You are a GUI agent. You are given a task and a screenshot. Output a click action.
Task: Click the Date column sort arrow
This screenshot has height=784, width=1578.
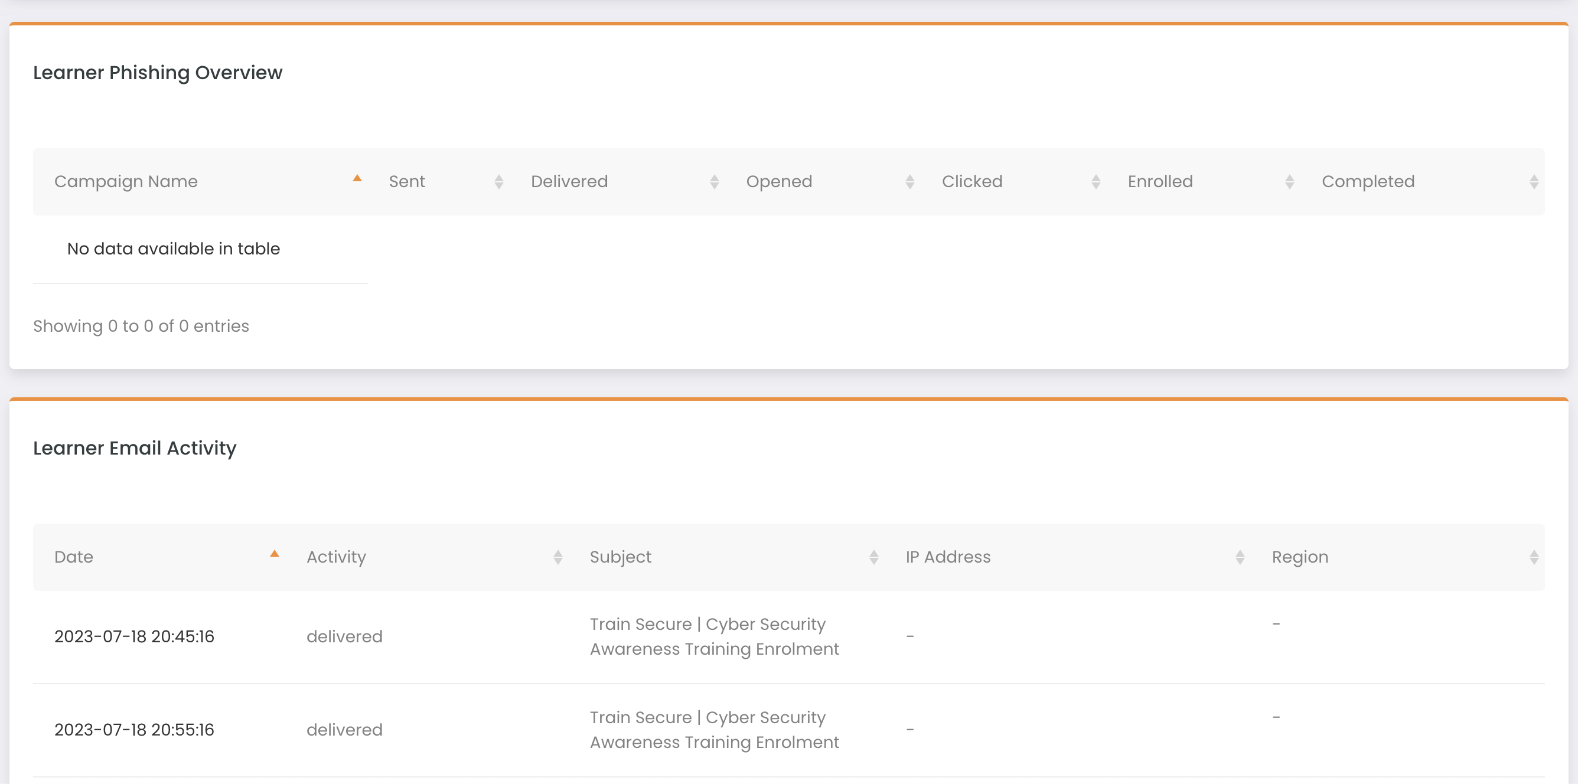pyautogui.click(x=275, y=554)
